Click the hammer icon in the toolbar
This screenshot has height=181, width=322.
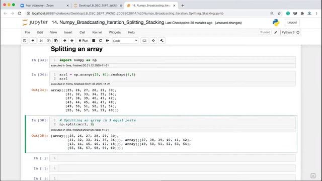(x=162, y=41)
